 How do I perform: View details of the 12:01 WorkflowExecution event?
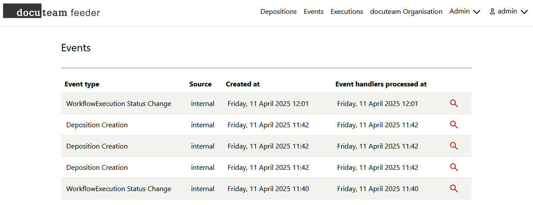[454, 103]
